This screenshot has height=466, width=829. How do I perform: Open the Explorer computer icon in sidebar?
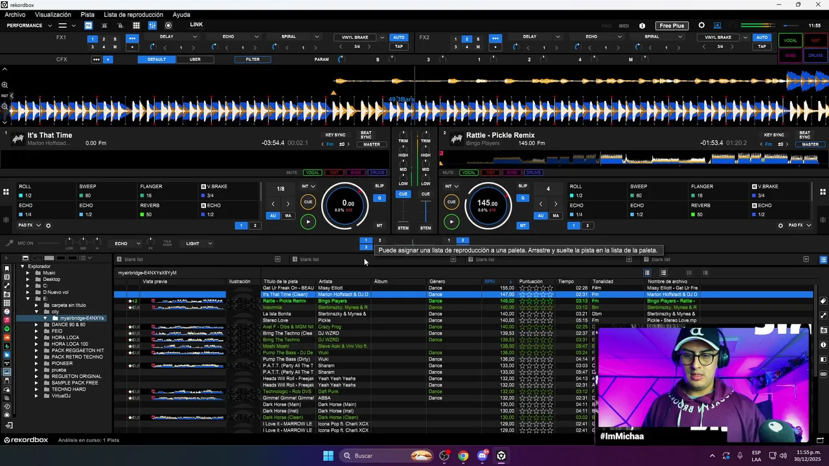[x=7, y=372]
